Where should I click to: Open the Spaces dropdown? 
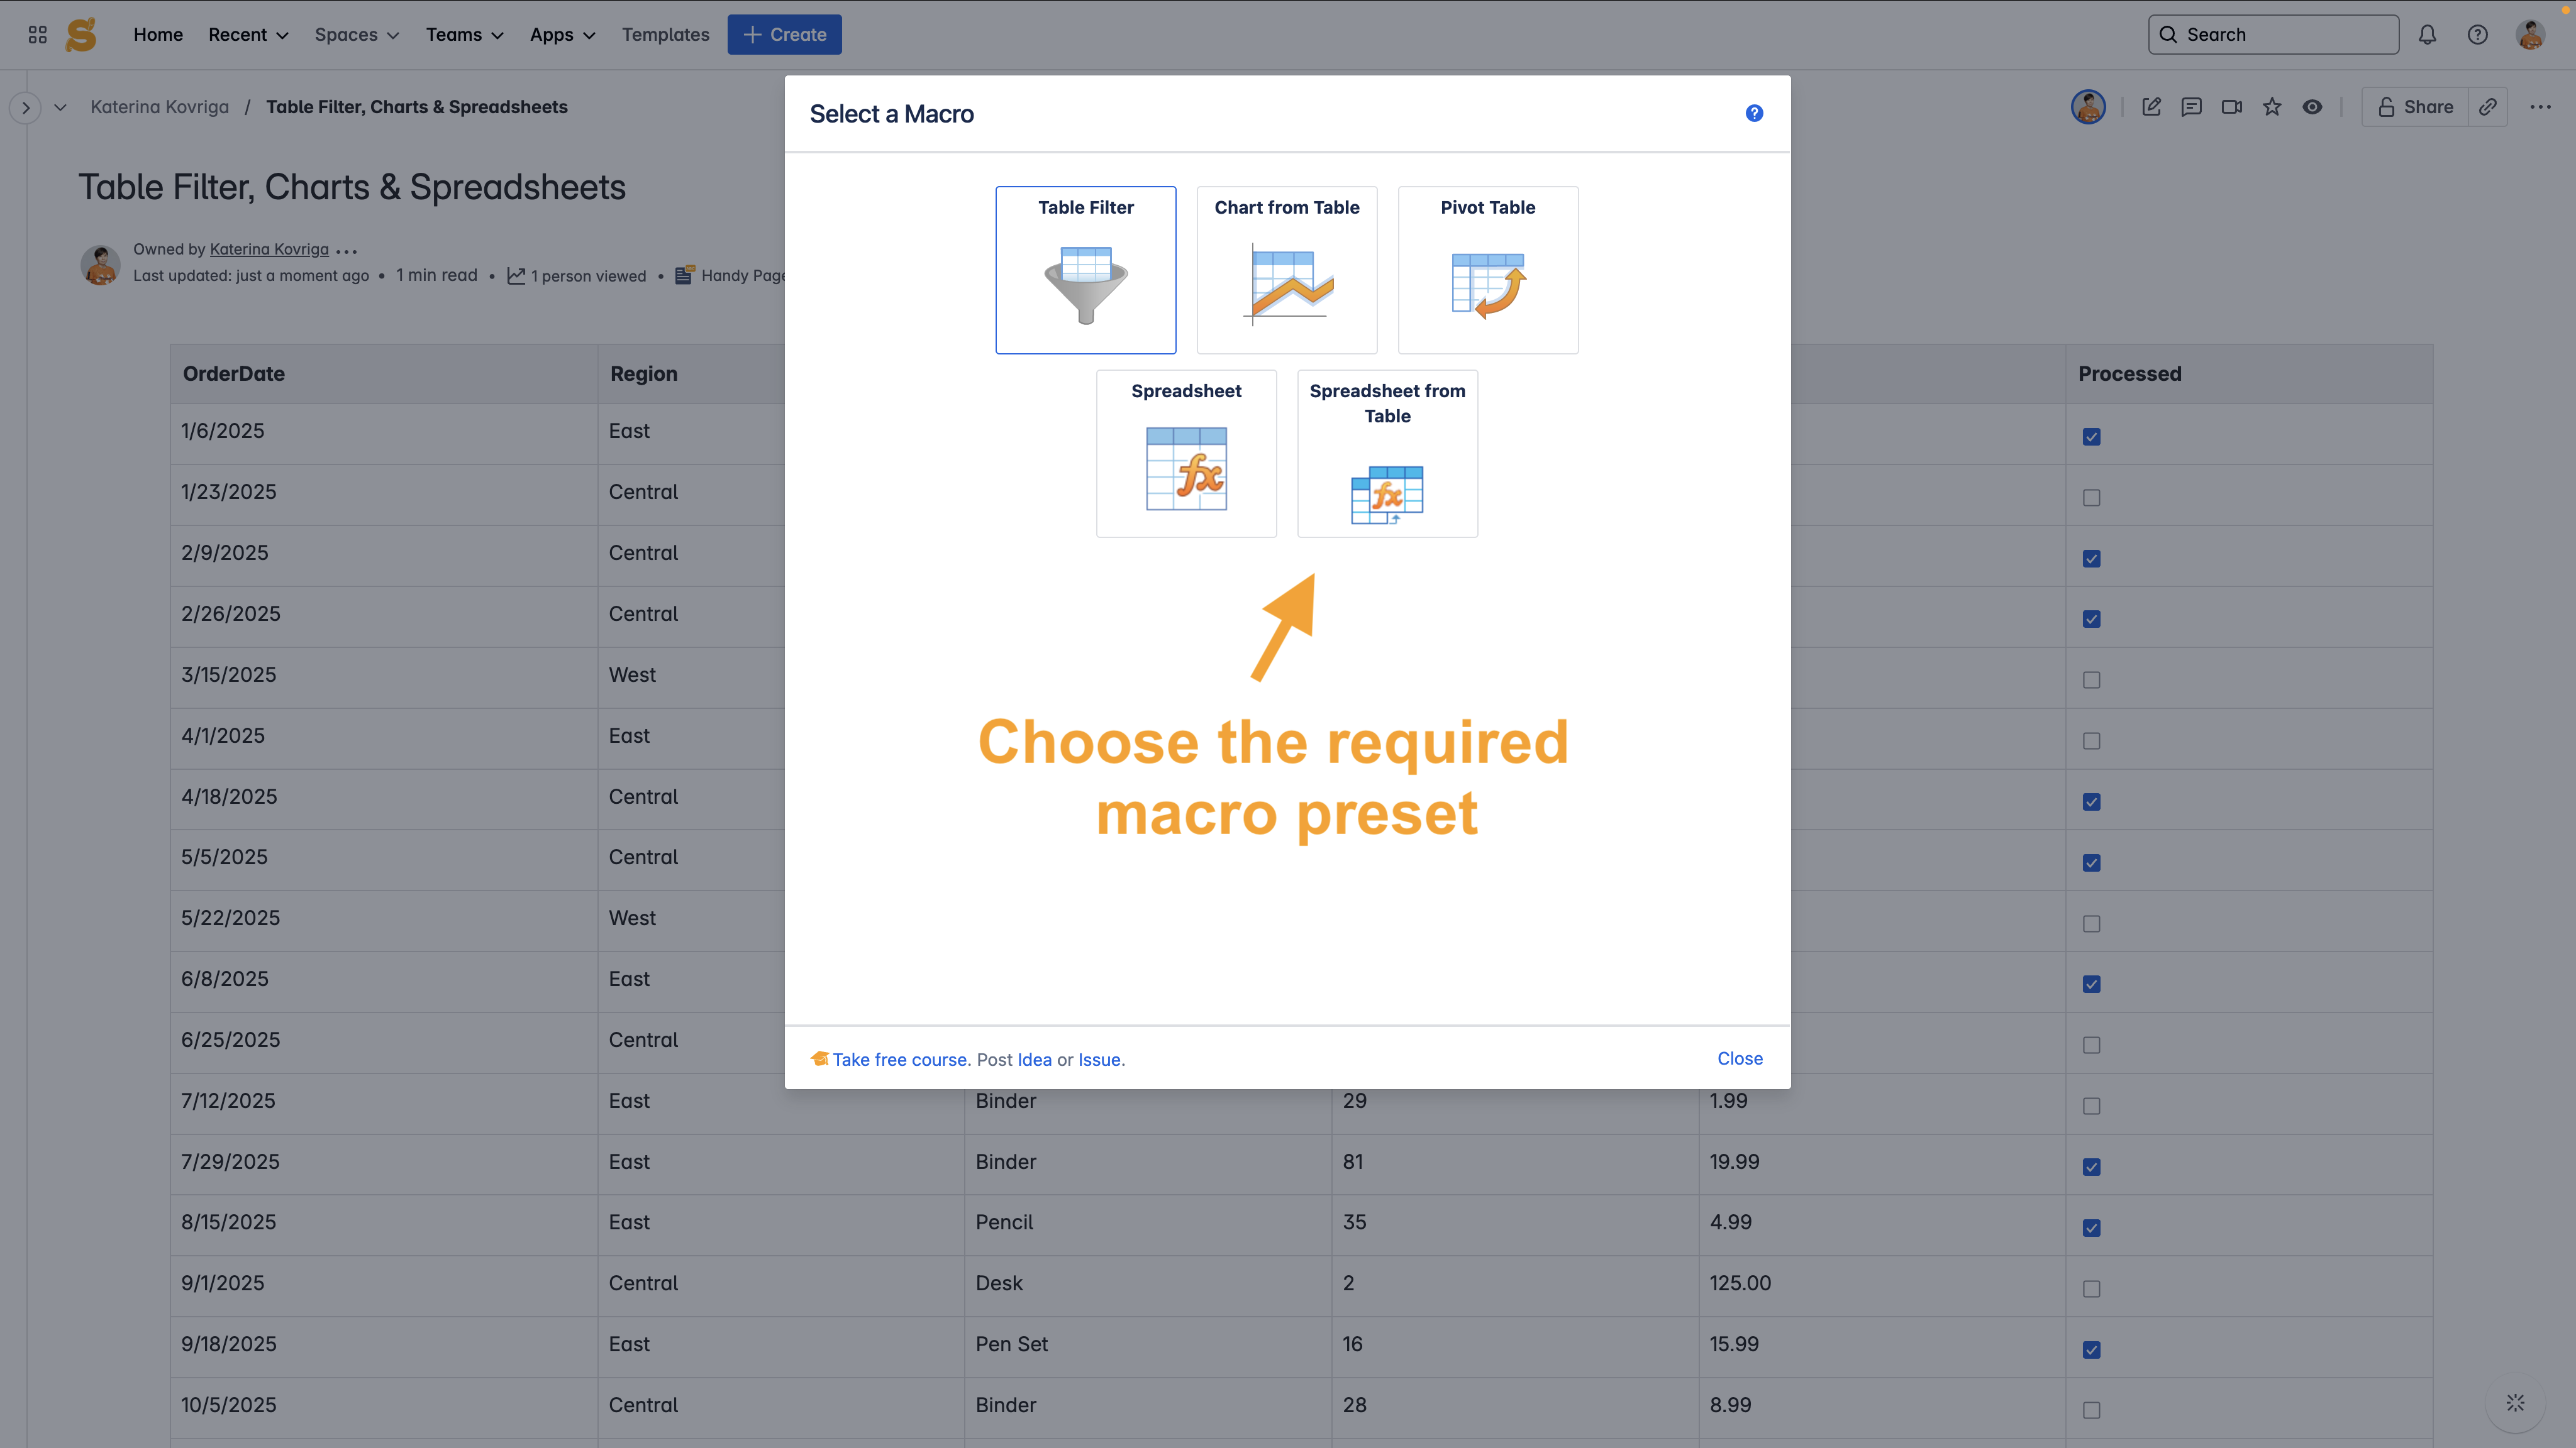[x=356, y=35]
